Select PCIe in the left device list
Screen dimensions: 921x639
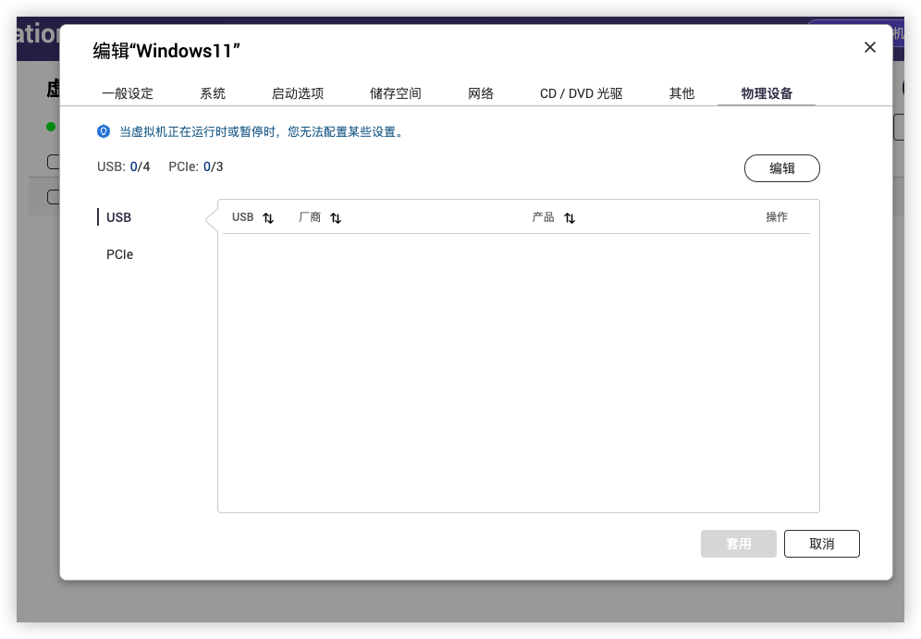click(x=120, y=254)
